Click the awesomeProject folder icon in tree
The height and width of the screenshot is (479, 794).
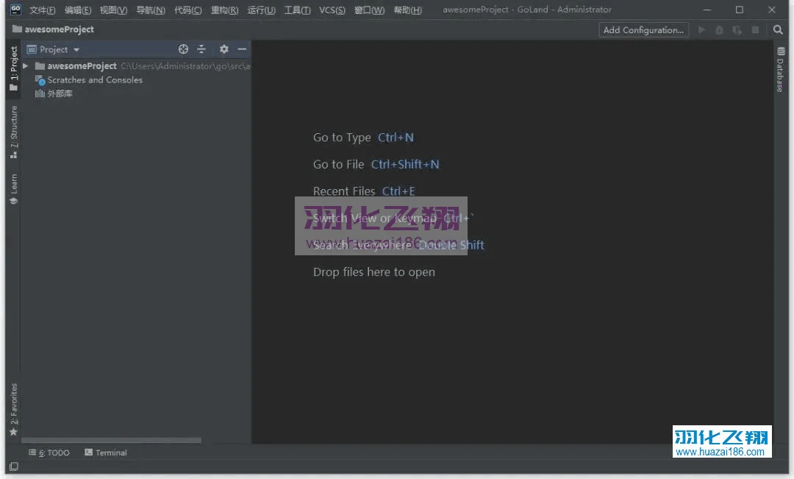coord(40,66)
